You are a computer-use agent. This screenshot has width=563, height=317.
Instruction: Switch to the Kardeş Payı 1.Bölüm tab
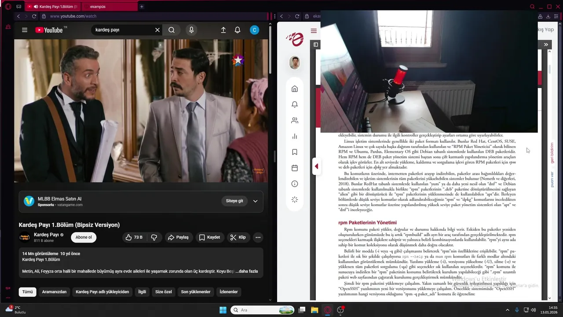pyautogui.click(x=53, y=7)
